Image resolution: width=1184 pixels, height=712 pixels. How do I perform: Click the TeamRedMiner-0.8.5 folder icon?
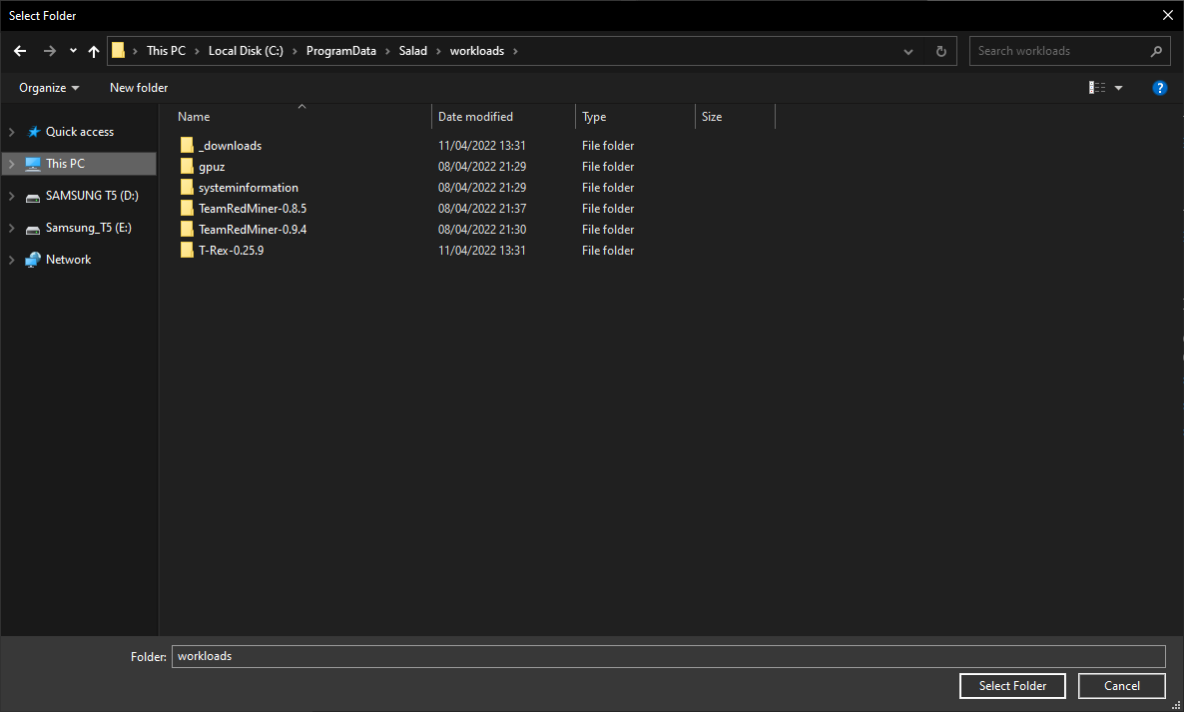click(187, 209)
